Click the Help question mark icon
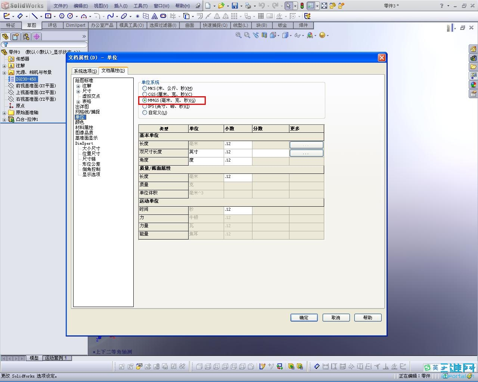478x382 pixels. (x=442, y=6)
